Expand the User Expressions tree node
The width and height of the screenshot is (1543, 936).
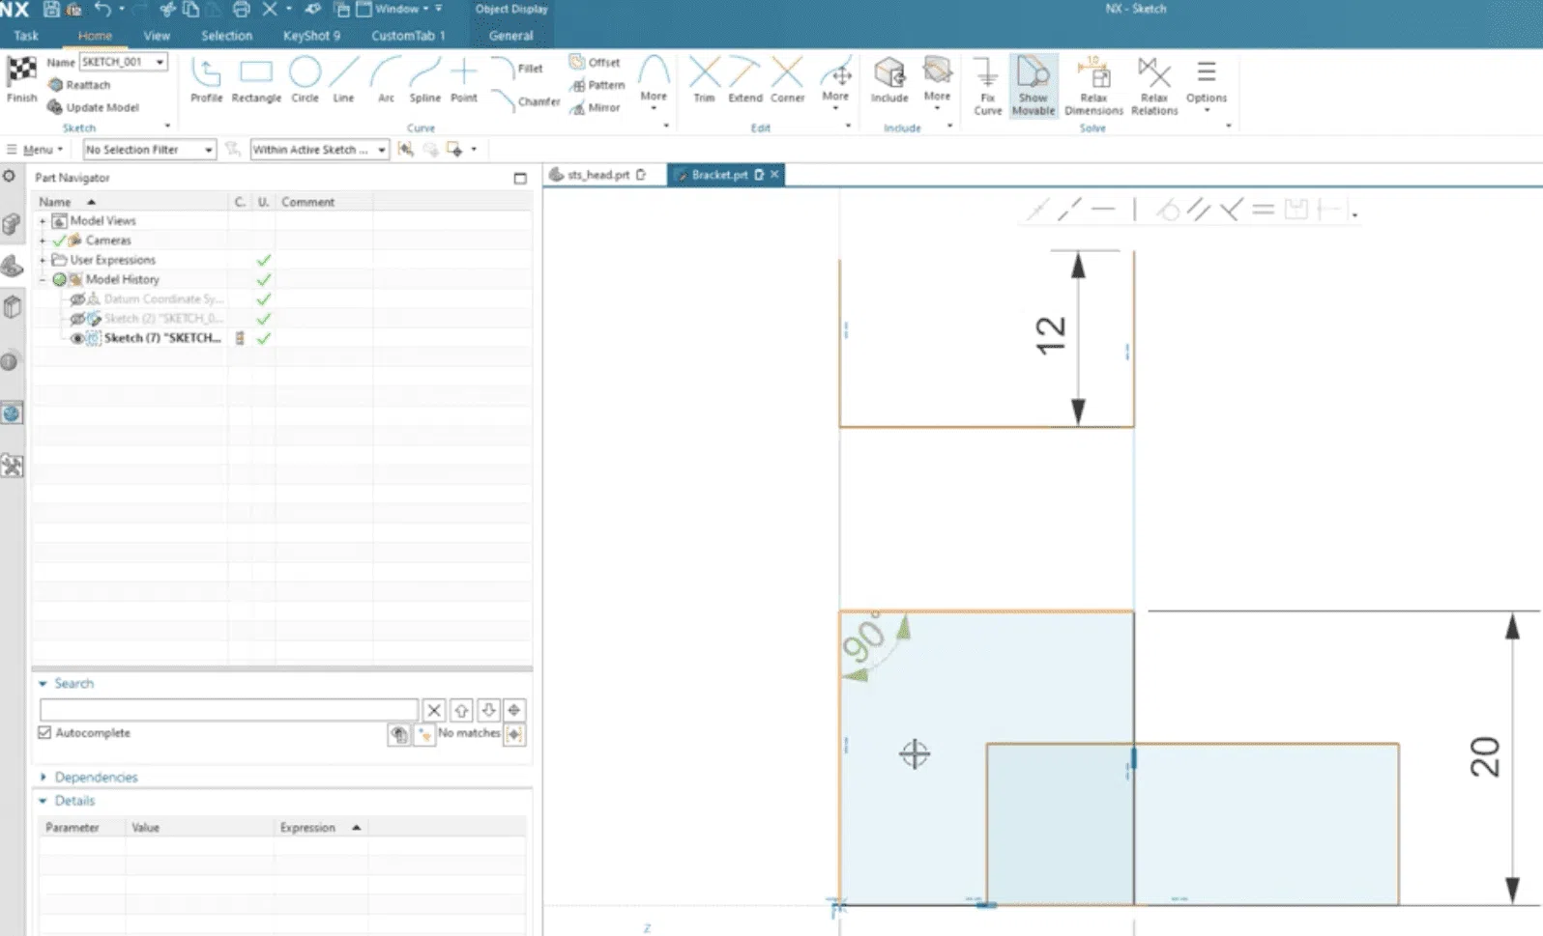point(43,260)
